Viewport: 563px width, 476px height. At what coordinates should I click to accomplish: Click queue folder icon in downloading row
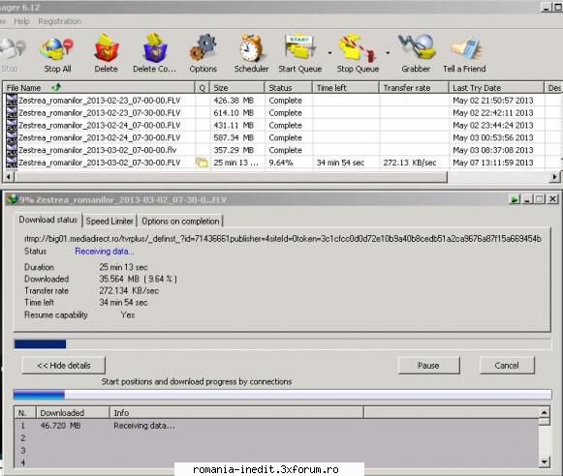[x=202, y=163]
